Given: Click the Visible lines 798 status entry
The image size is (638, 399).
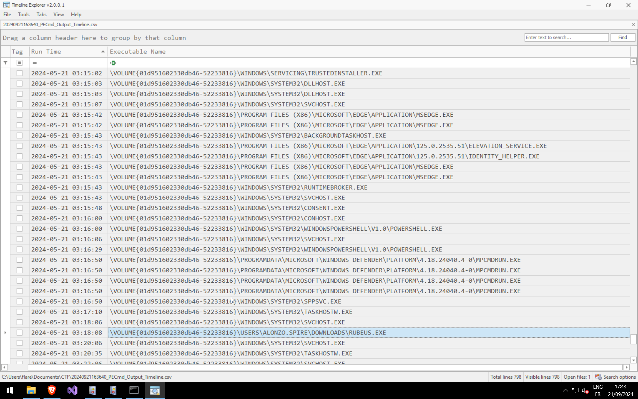Looking at the screenshot, I should (542, 377).
